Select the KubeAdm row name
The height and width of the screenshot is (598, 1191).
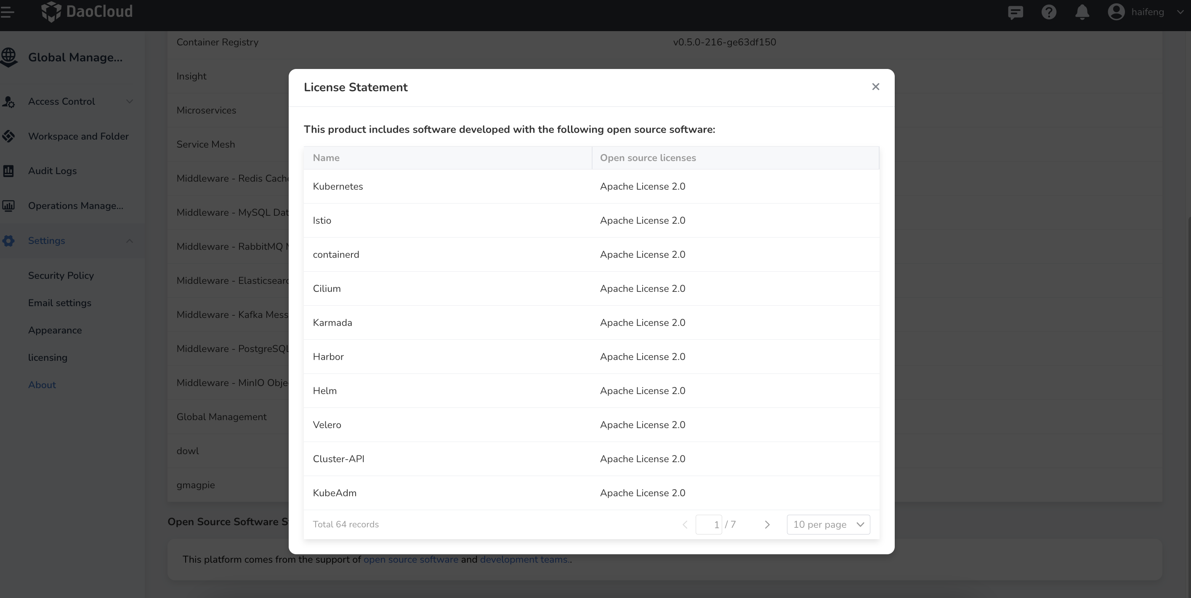[x=335, y=493]
